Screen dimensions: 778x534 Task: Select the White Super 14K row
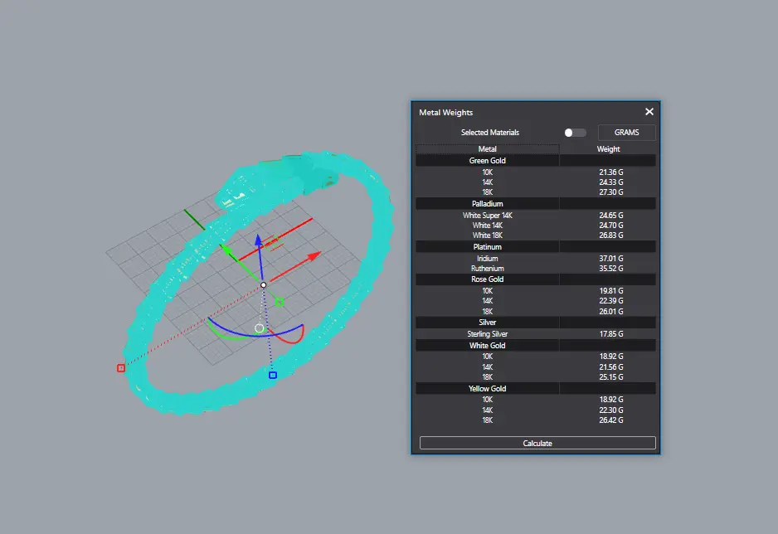[487, 216]
